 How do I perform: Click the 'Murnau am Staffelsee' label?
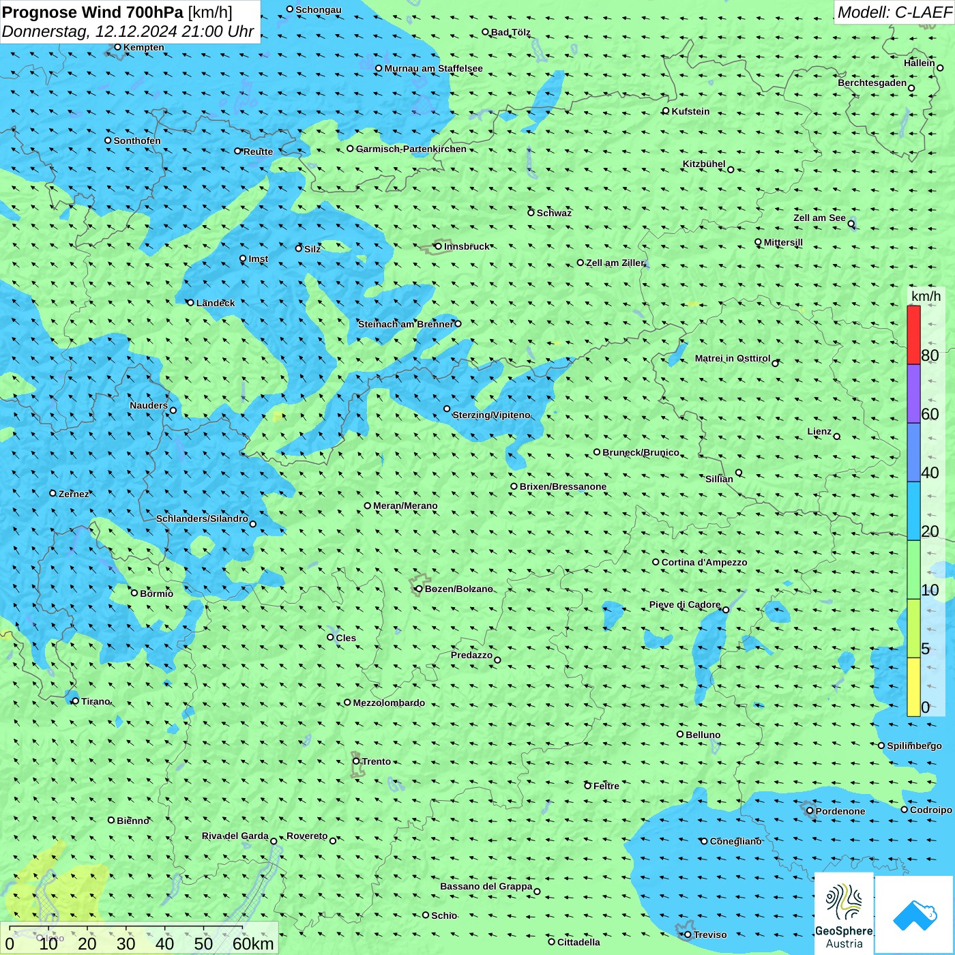tap(433, 69)
